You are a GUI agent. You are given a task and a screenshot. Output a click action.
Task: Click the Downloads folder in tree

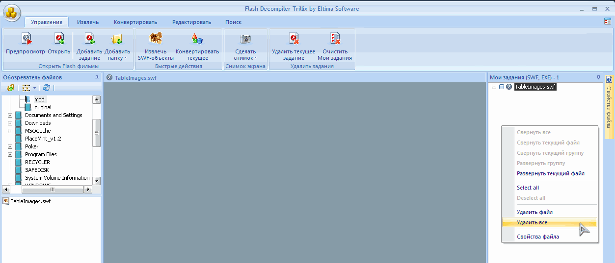tap(38, 123)
